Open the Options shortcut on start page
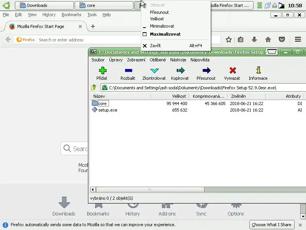This screenshot has width=306, height=230. [x=236, y=210]
